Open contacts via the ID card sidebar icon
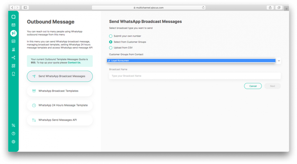Viewport: 297px width, 164px height. pyautogui.click(x=13, y=41)
